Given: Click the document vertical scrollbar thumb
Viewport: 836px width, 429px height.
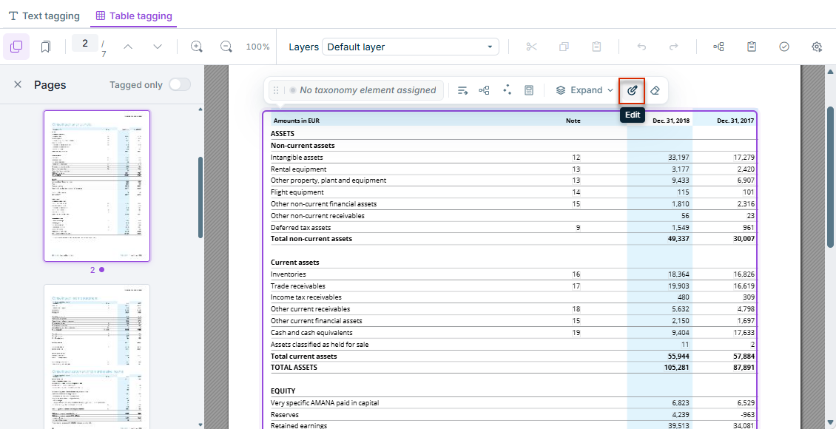Looking at the screenshot, I should (830, 176).
